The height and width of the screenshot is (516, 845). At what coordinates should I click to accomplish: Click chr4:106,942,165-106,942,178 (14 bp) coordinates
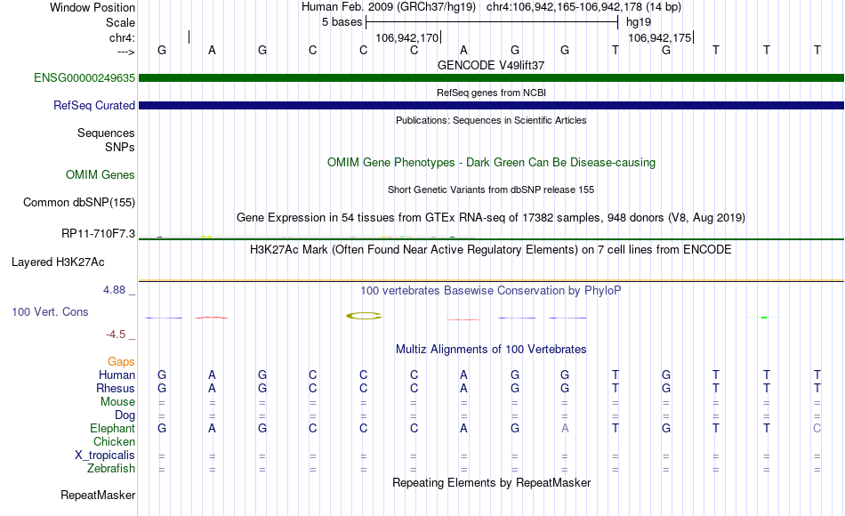tap(583, 7)
